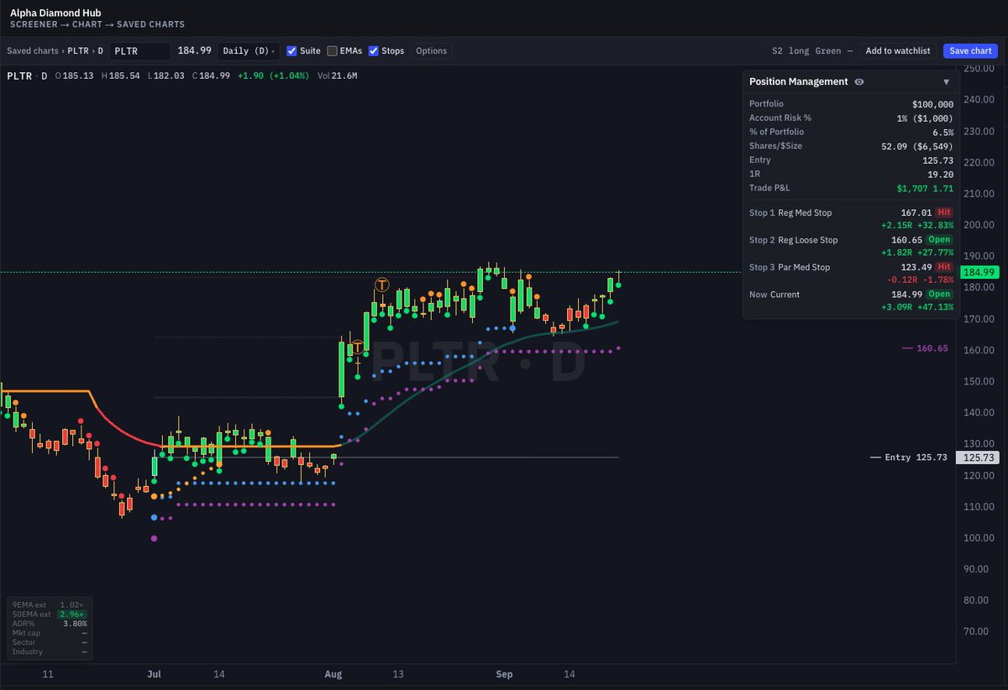
Task: Click the 200.00 price axis label
Action: point(977,225)
